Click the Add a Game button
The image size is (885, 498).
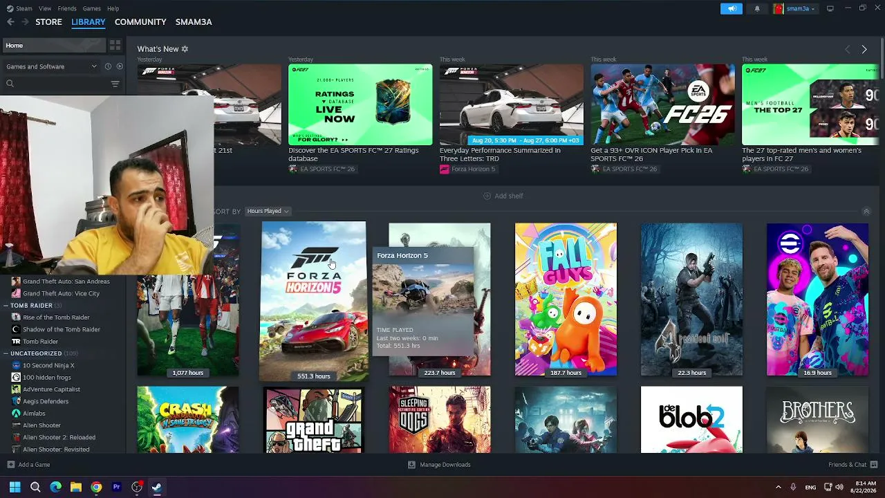(28, 465)
